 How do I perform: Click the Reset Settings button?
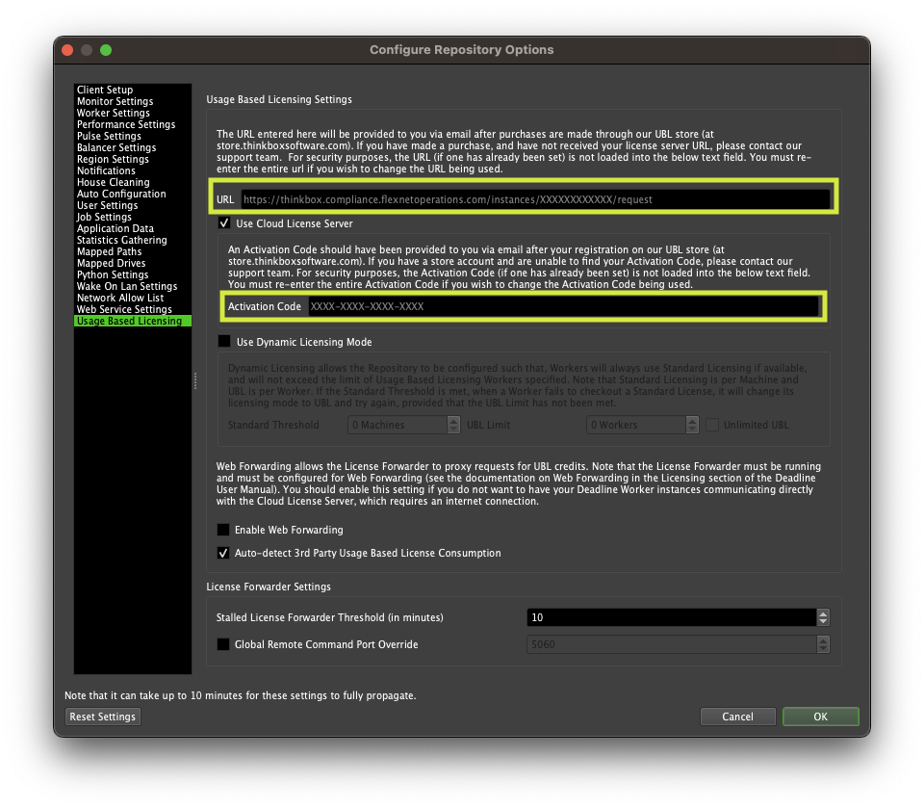[103, 717]
